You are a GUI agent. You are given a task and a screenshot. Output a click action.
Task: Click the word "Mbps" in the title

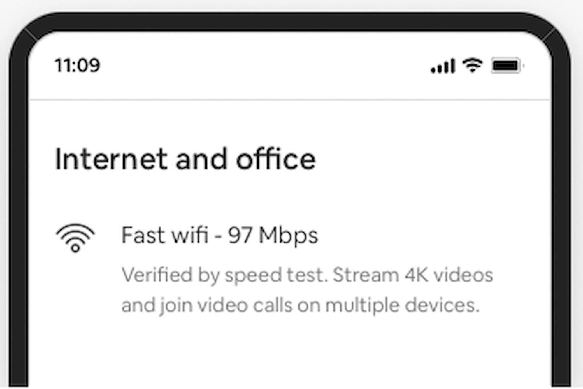tap(288, 235)
